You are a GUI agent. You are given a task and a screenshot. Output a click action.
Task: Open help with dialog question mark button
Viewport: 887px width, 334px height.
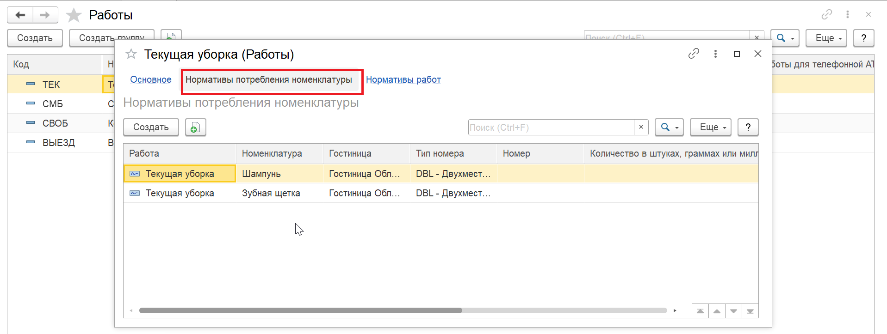pyautogui.click(x=748, y=127)
